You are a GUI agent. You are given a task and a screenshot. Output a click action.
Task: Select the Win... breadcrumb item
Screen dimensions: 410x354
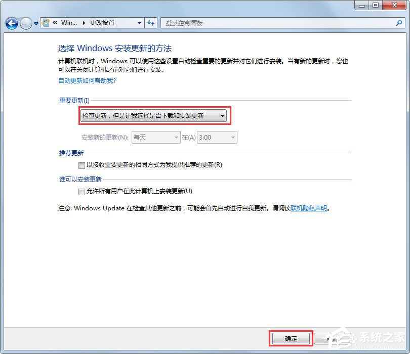tap(70, 23)
